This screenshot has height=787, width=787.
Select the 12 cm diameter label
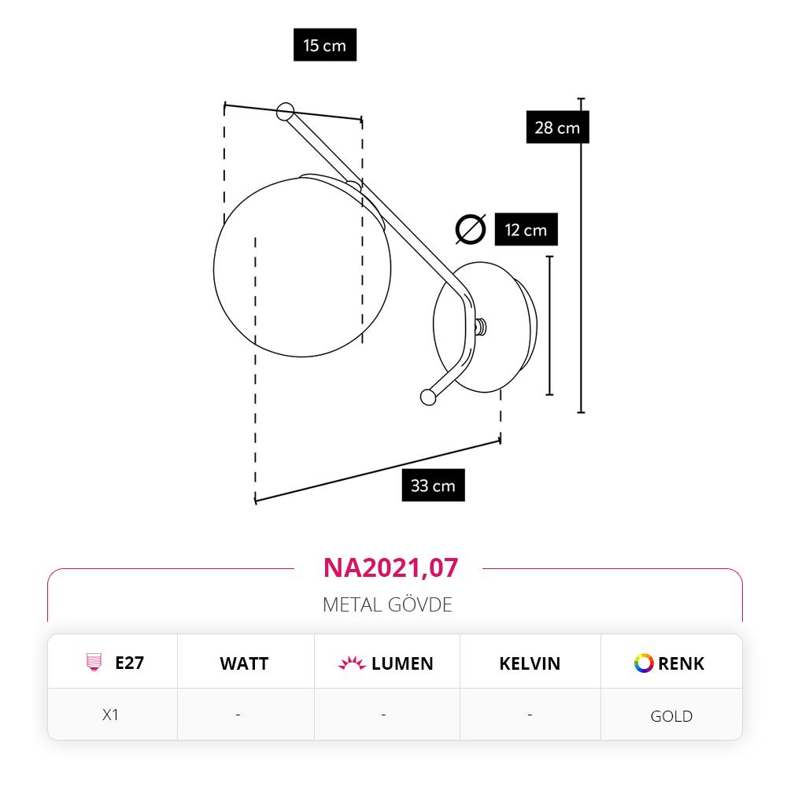pyautogui.click(x=526, y=229)
